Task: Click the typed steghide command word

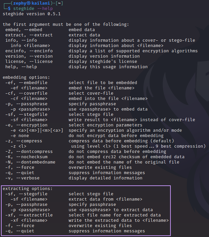Action: click(x=24, y=9)
